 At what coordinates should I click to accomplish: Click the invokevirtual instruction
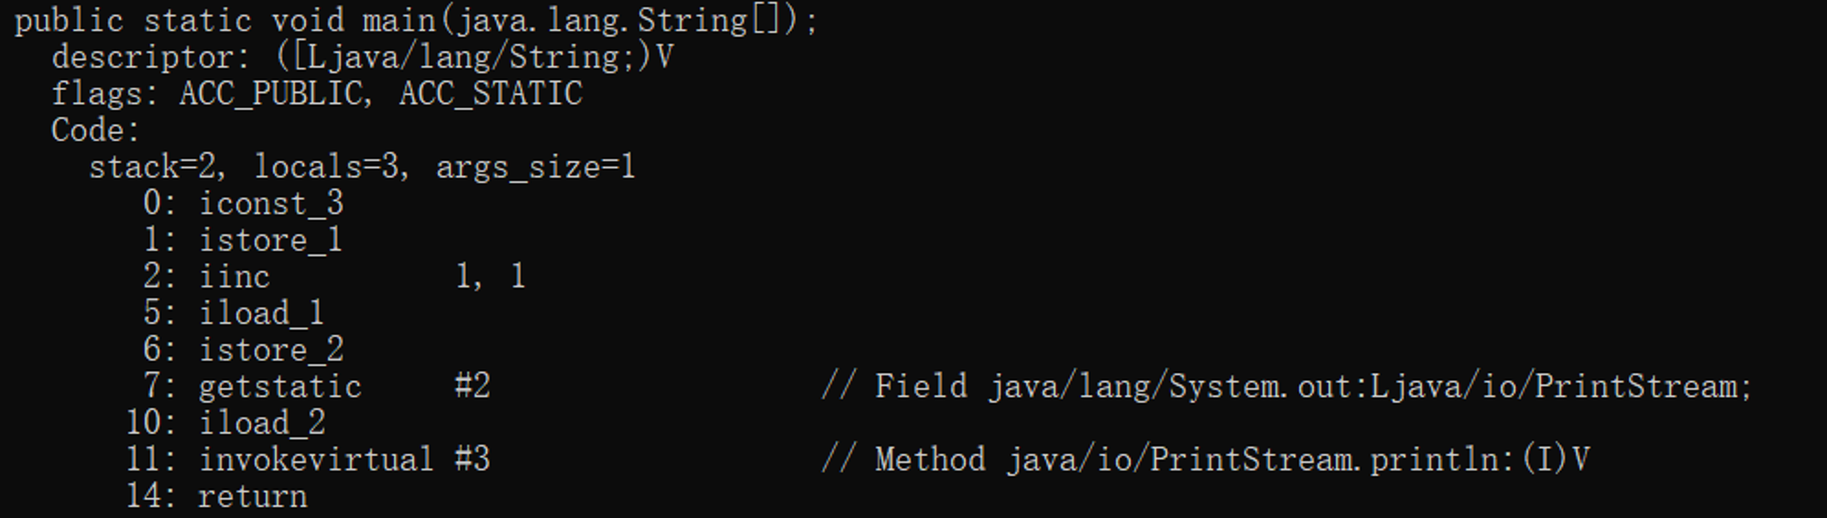coord(317,459)
